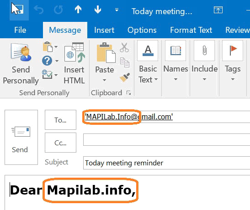Expand the help icon dropdown arrow
Viewport: 250px width, 210px height.
pyautogui.click(x=57, y=61)
